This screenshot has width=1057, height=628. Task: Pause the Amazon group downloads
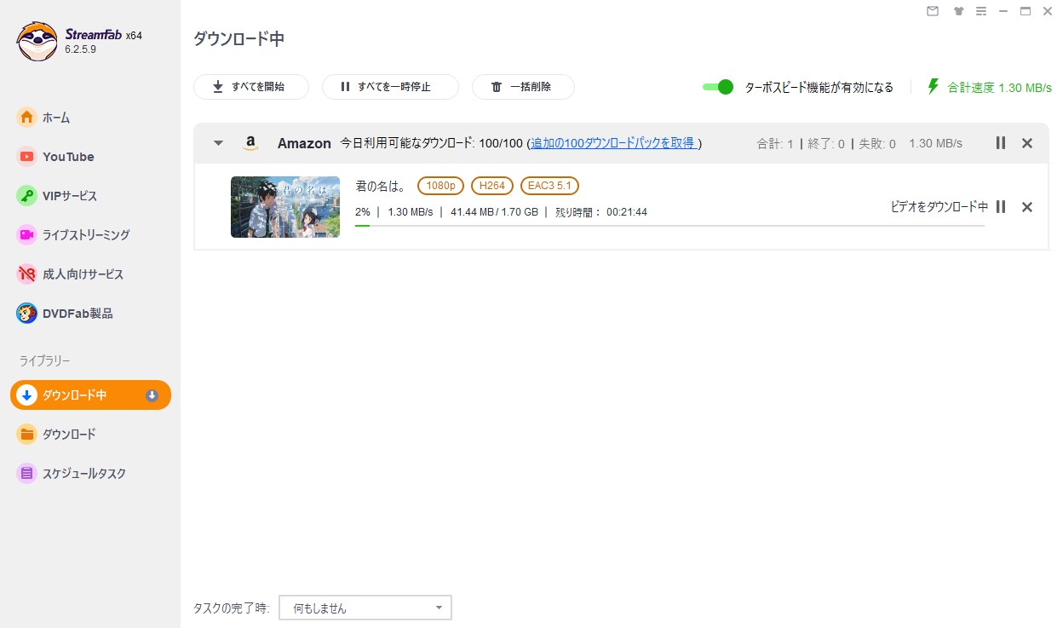[x=1001, y=143]
